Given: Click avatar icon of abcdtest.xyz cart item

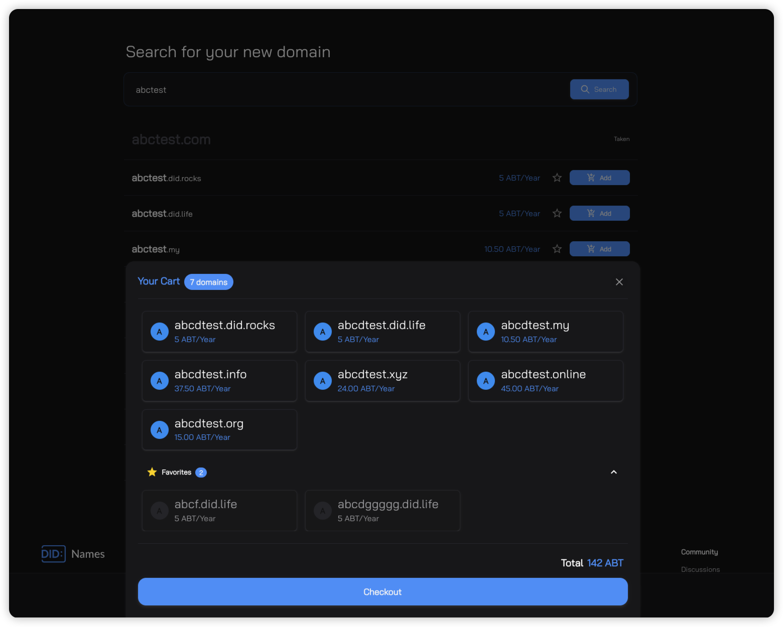Looking at the screenshot, I should pos(323,381).
